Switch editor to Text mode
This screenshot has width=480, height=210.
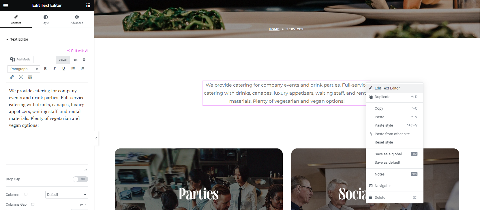[75, 60]
